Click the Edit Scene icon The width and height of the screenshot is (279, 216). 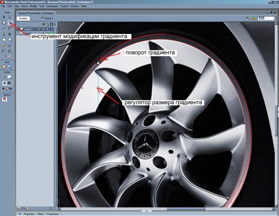(x=247, y=18)
